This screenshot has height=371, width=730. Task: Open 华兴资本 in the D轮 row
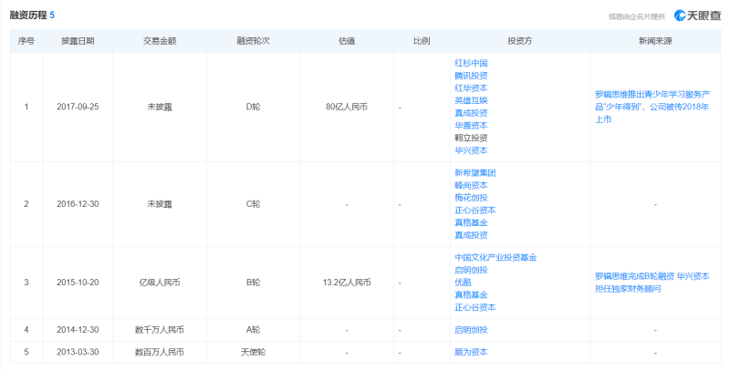tap(471, 150)
